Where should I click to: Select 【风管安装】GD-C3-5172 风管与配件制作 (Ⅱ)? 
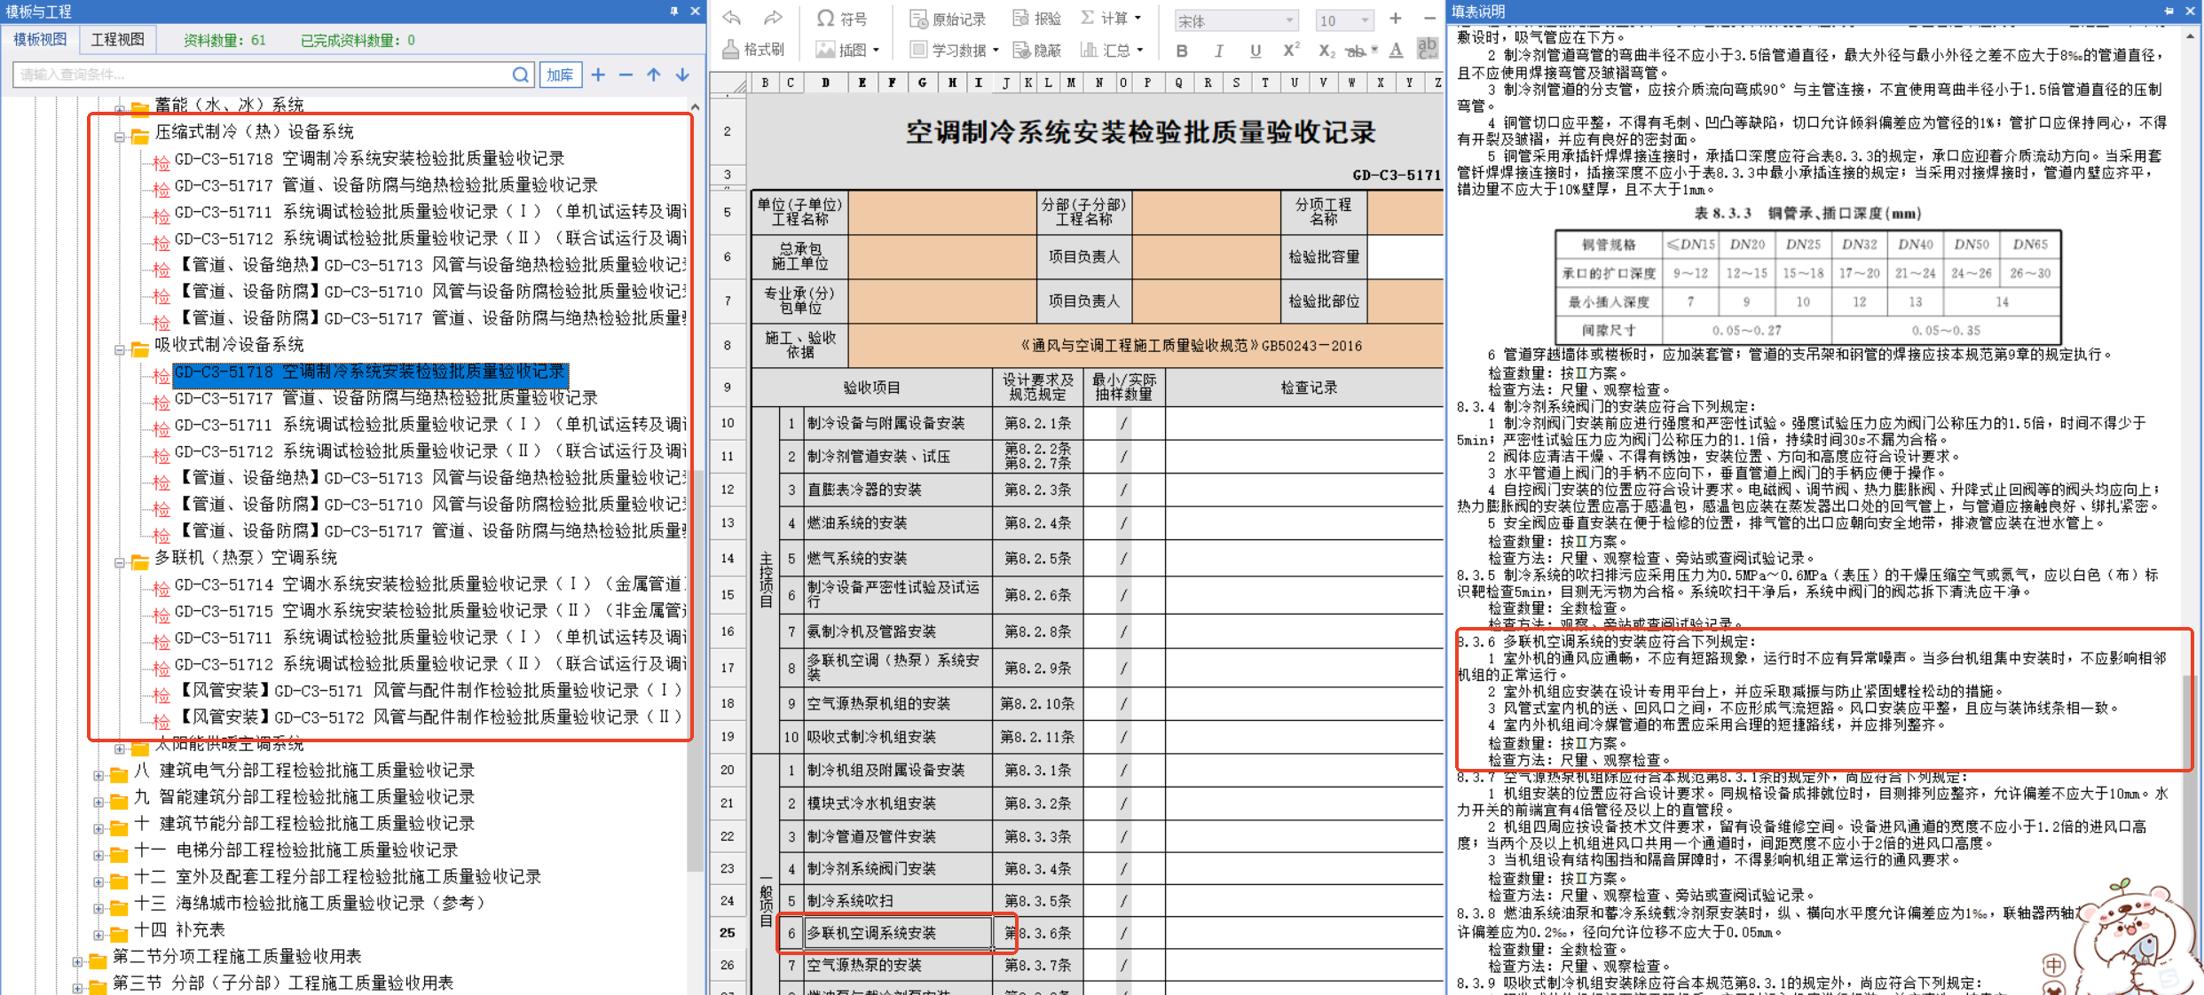430,717
